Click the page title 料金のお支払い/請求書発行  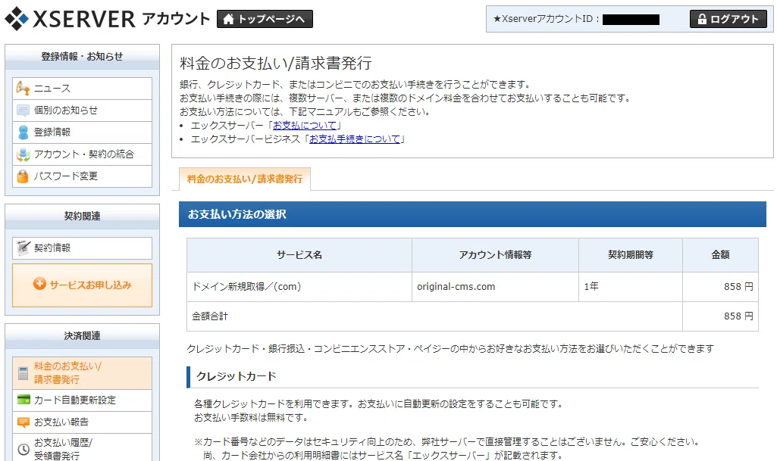click(x=275, y=64)
